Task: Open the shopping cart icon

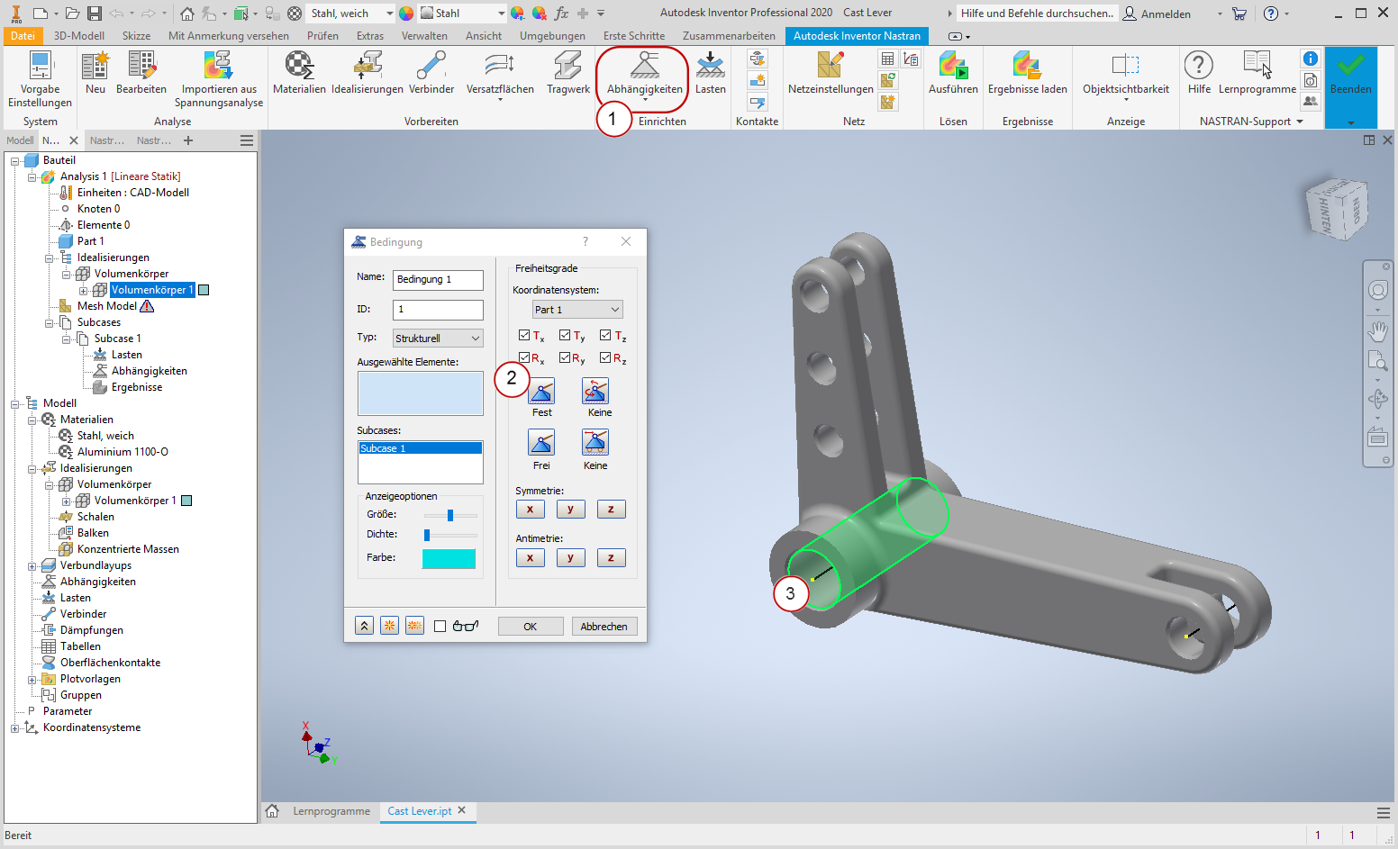Action: (x=1239, y=14)
